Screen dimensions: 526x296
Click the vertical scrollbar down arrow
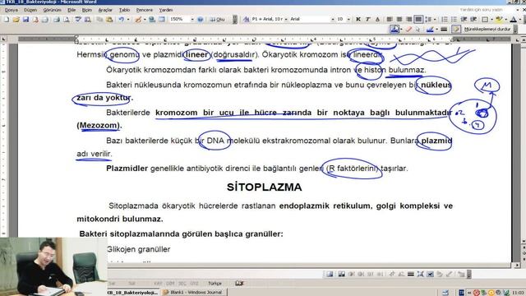point(523,241)
